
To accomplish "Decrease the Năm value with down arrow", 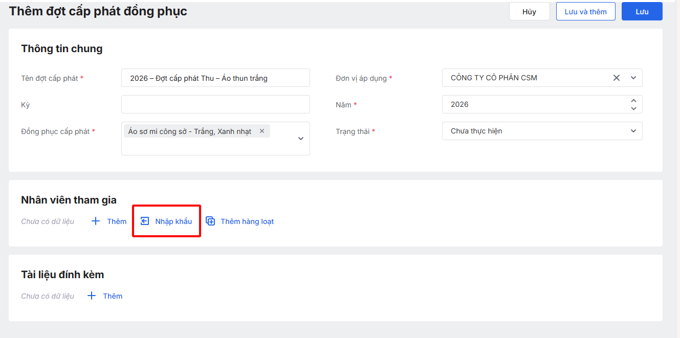I will 633,108.
